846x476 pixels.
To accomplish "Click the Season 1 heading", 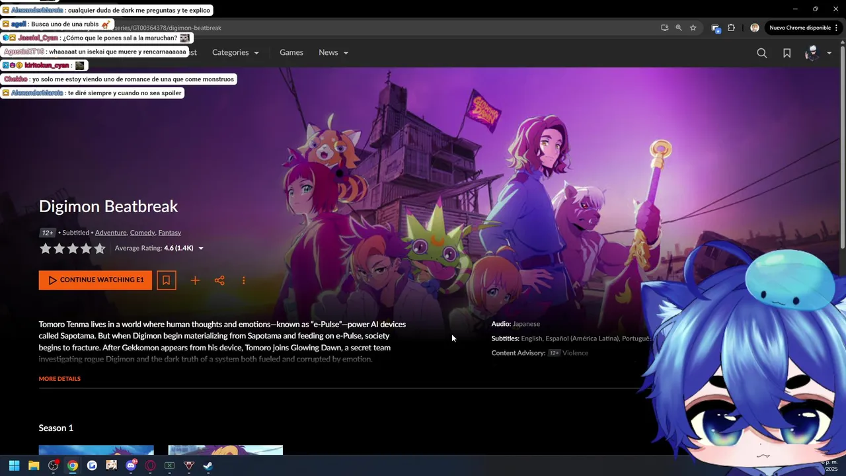I will click(56, 428).
